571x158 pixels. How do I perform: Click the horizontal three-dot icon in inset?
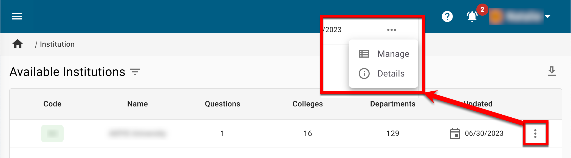click(391, 30)
